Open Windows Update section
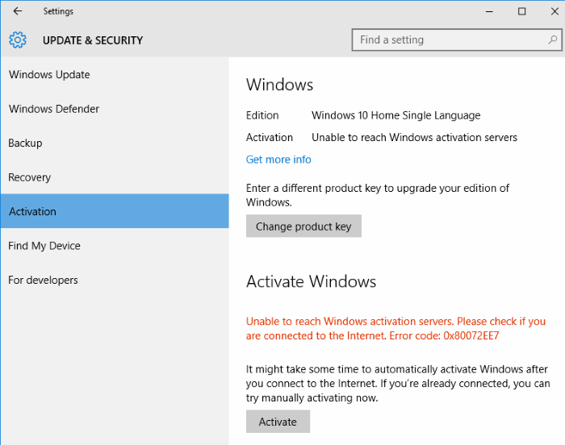Viewport: 565px width, 445px height. pos(115,74)
